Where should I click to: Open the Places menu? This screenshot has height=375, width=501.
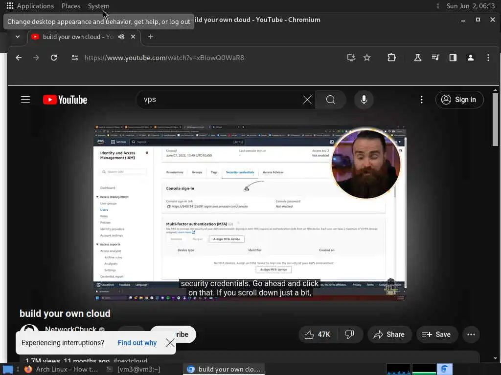70,6
